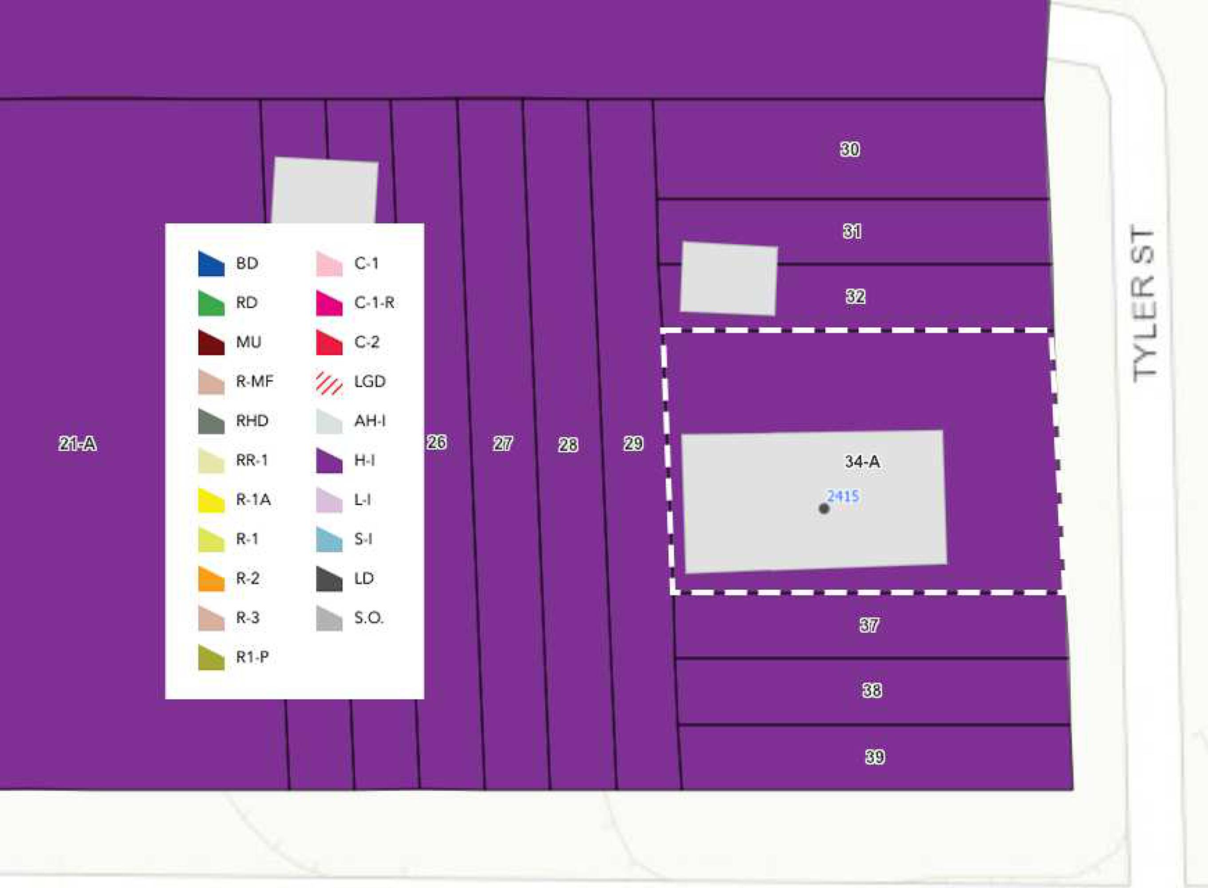Select the yellow R-1A legend swatch
The width and height of the screenshot is (1208, 888).
pos(211,501)
